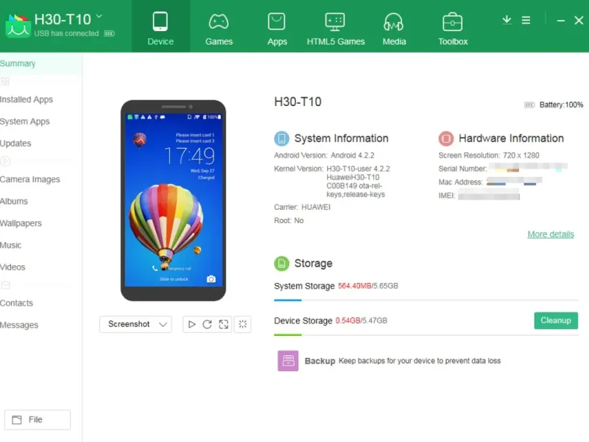This screenshot has width=589, height=442.
Task: Click the Backup icon
Action: coord(288,361)
